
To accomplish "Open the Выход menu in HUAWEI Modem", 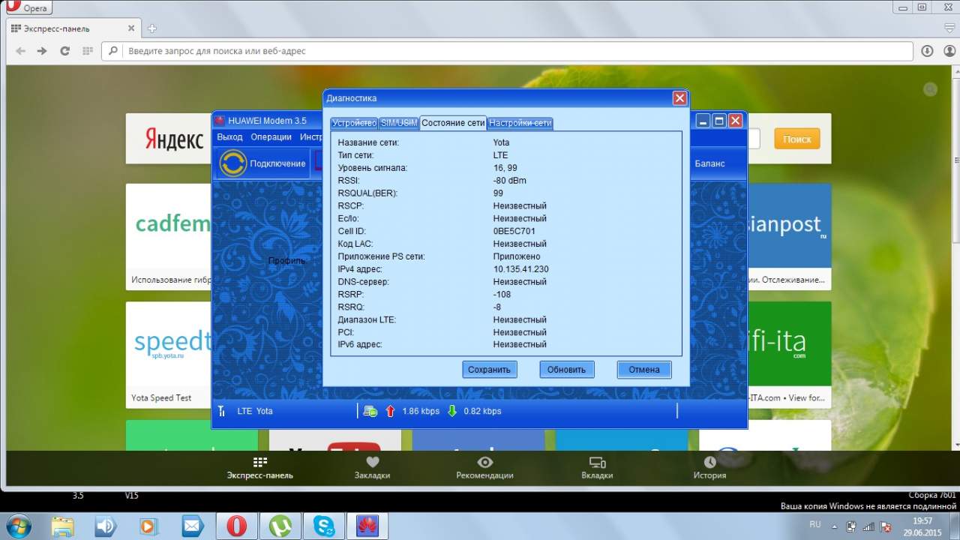I will click(x=229, y=137).
